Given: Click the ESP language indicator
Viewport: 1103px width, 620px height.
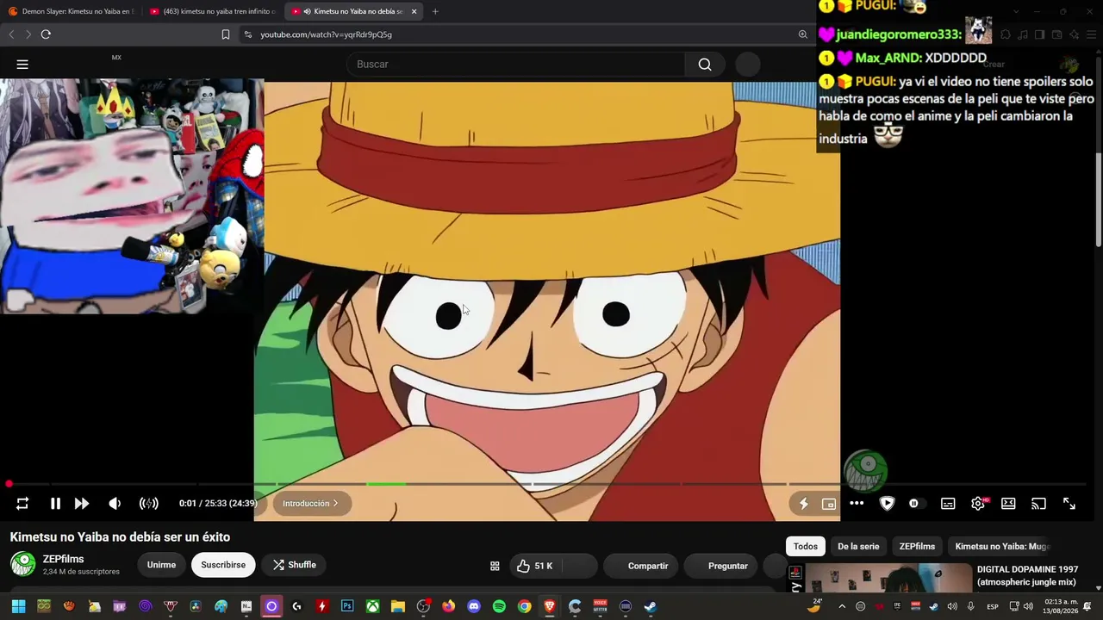Looking at the screenshot, I should pyautogui.click(x=993, y=606).
